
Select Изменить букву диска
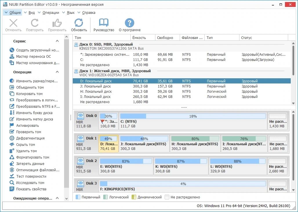pos(31,113)
